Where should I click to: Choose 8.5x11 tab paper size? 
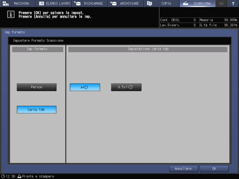click(x=126, y=87)
